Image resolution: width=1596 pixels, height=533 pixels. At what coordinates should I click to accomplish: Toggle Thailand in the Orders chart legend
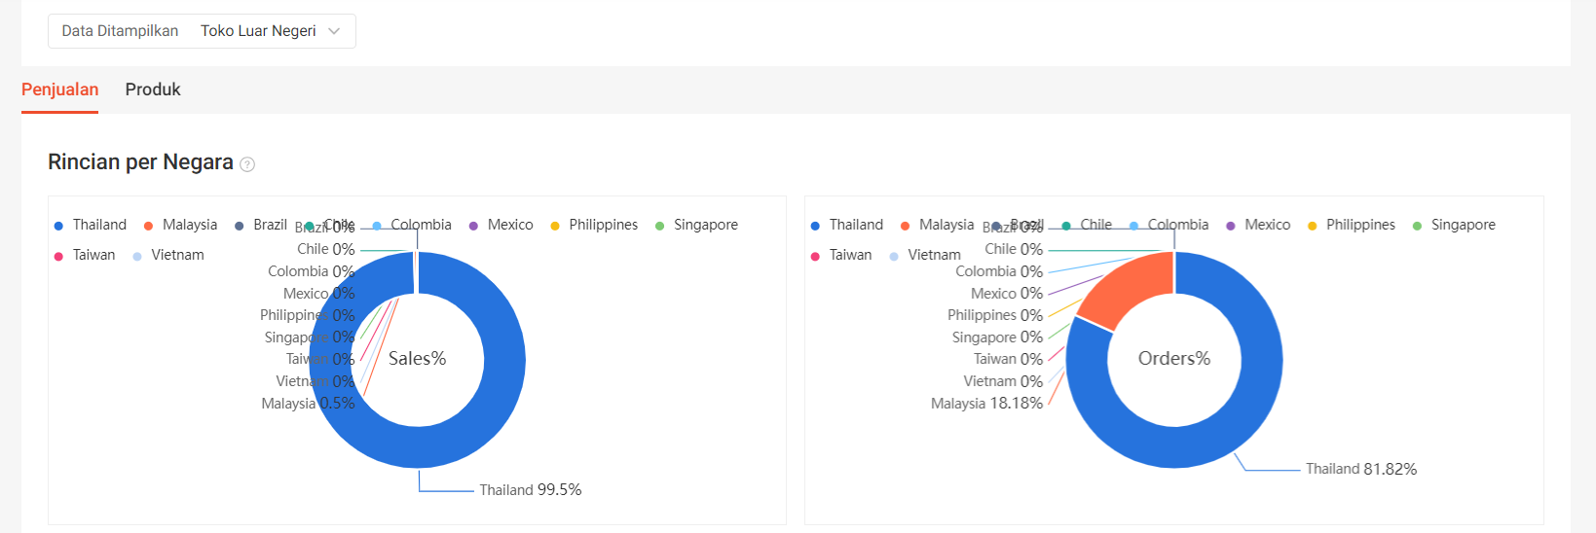(x=846, y=225)
